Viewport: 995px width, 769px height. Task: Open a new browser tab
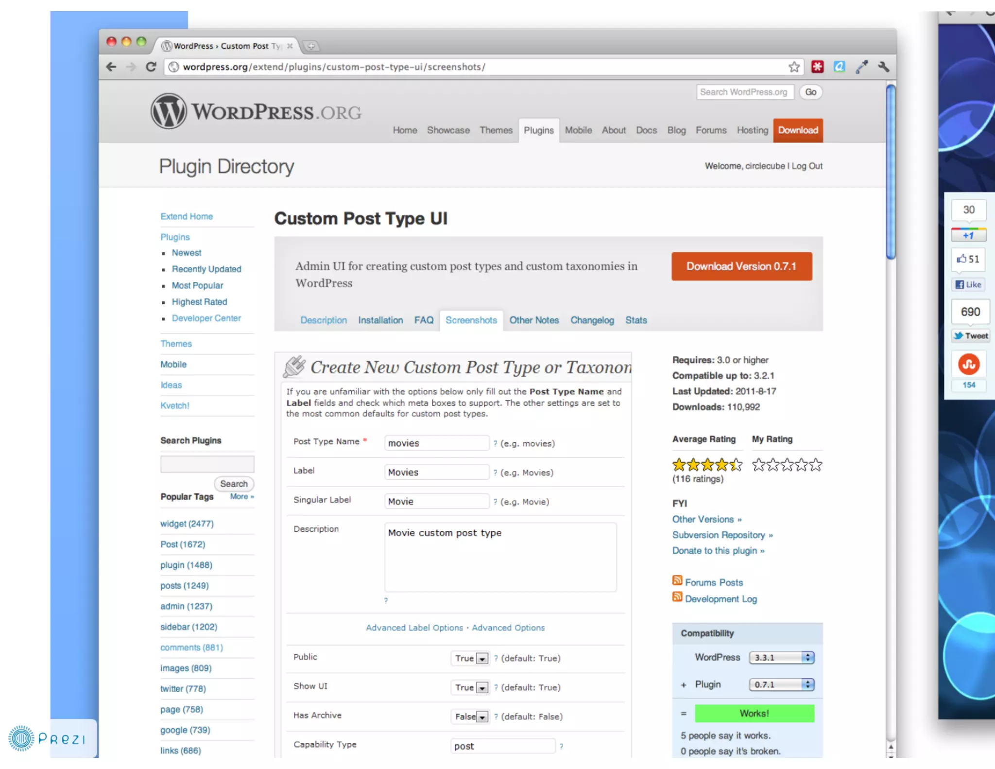click(311, 46)
